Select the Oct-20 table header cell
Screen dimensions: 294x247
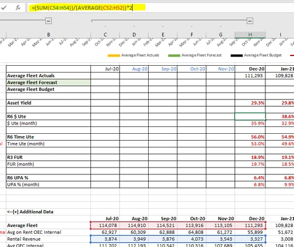point(192,69)
